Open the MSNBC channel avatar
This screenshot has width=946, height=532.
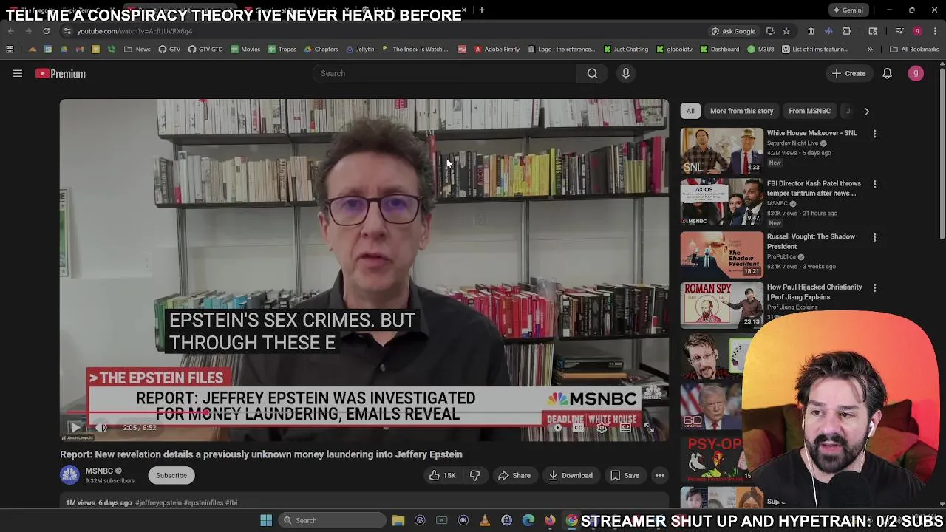point(69,475)
